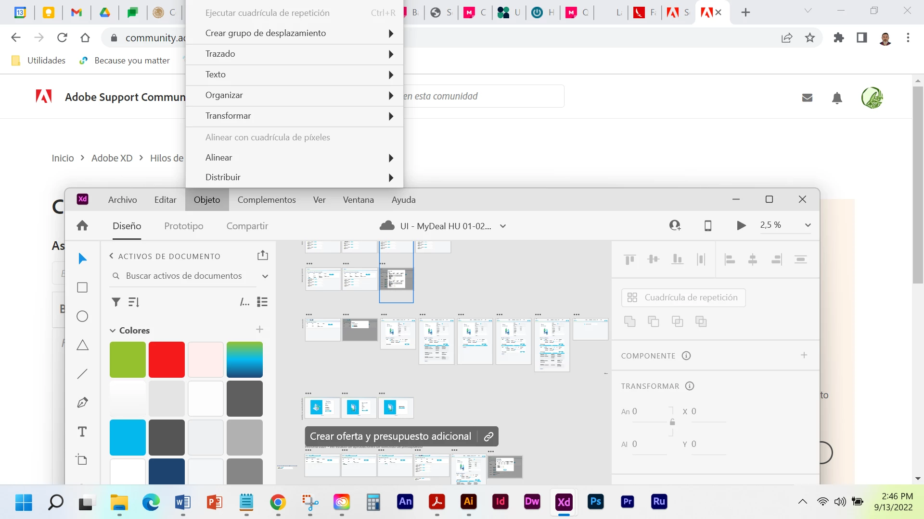Click the desktop preview play button
The image size is (924, 519).
tap(741, 225)
